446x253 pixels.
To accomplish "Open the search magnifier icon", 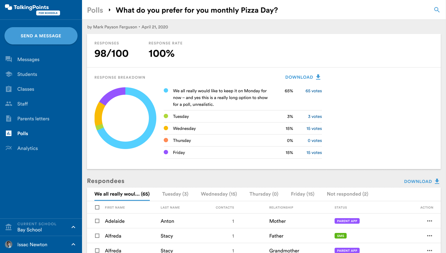I will click(437, 10).
